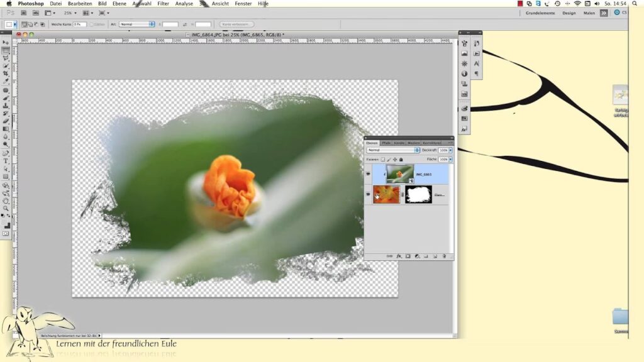Open the layer blend mode dropdown (Normal)

393,151
